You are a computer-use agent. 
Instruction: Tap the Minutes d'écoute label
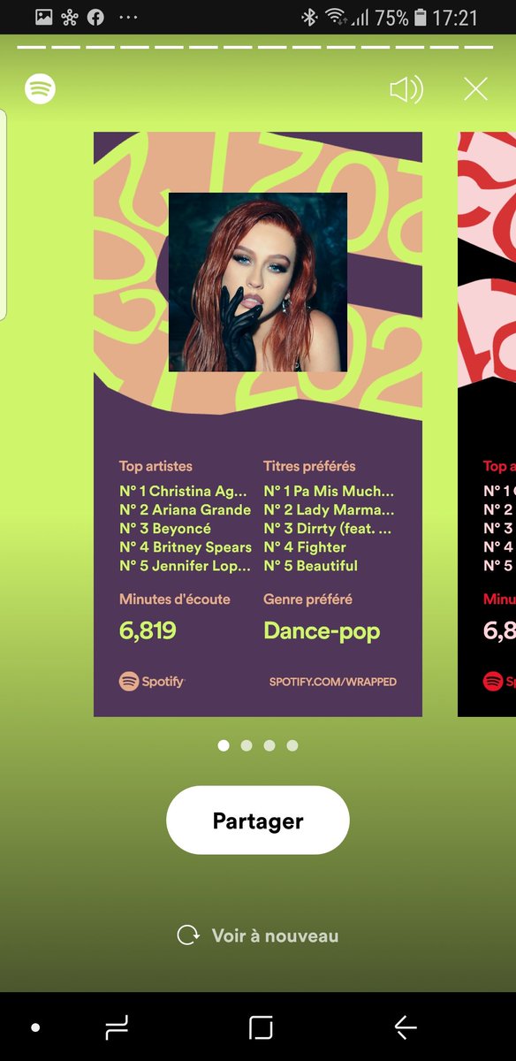pos(175,599)
